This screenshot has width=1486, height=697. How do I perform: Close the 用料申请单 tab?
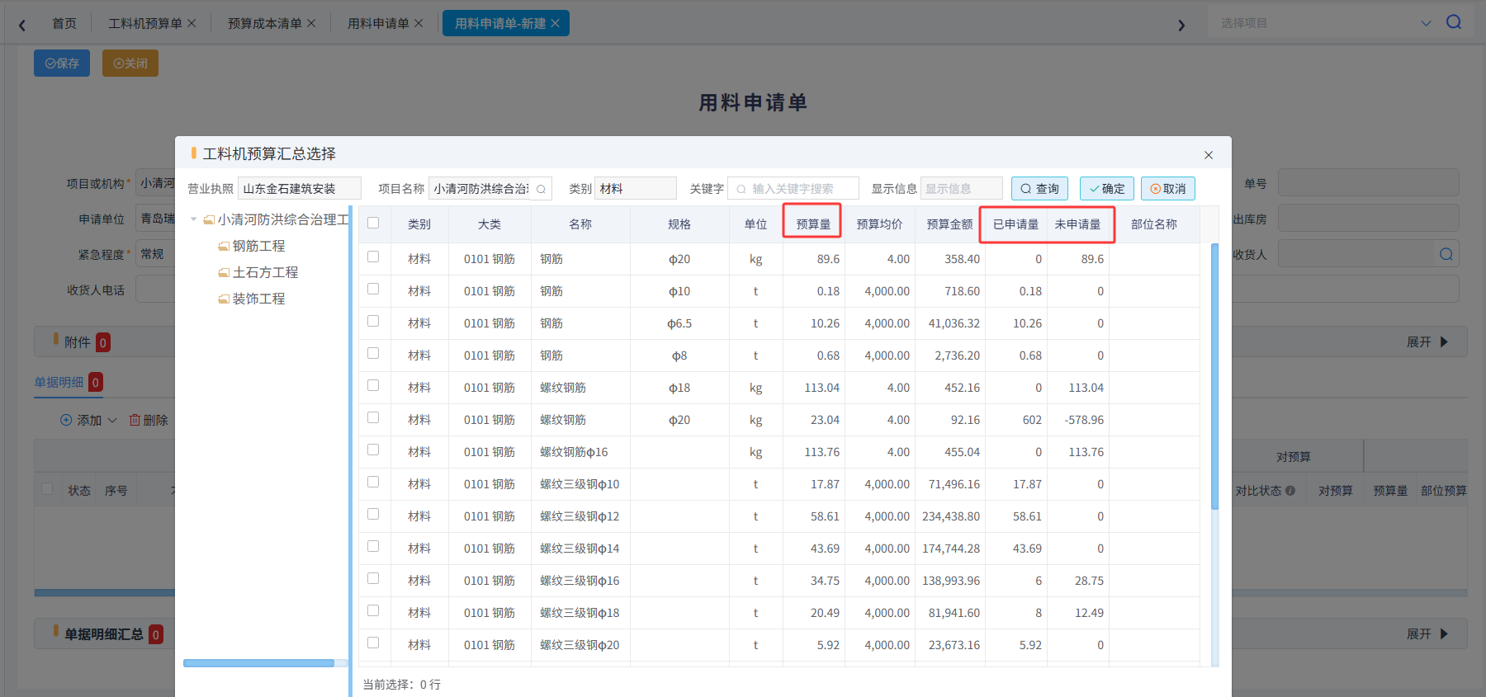(x=419, y=23)
